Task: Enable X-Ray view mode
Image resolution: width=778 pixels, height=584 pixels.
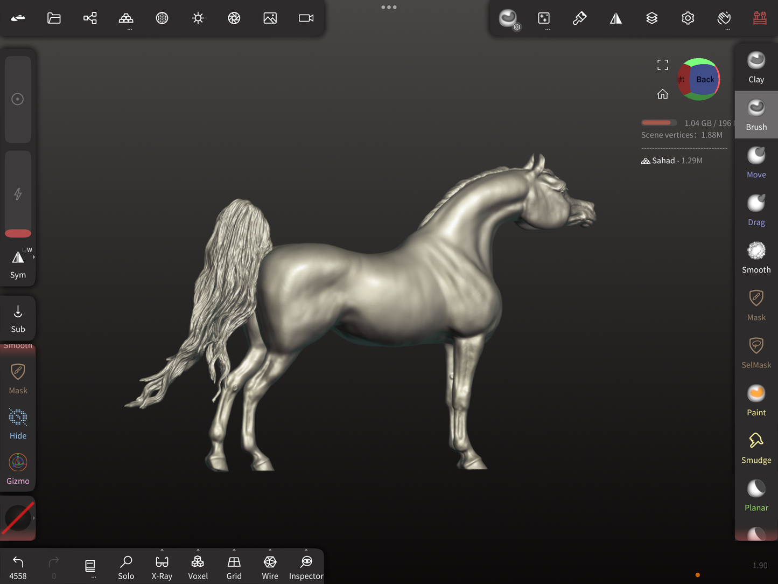Action: 162,567
